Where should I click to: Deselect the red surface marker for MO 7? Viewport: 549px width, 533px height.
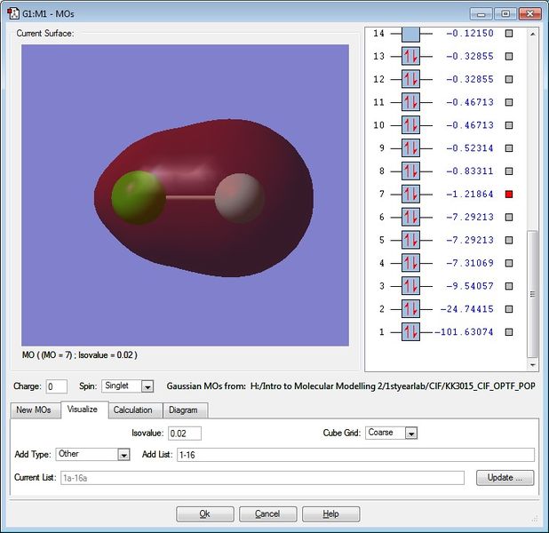[x=509, y=194]
